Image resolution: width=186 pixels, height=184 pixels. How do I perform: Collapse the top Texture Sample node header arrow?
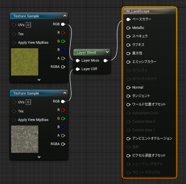65,16
